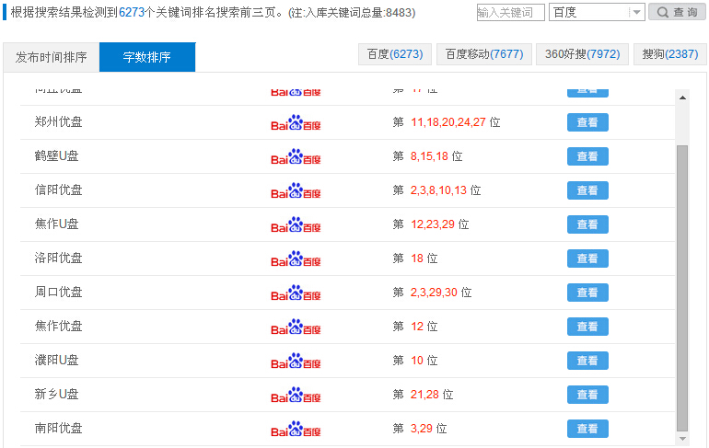Viewport: 709px width, 448px height.
Task: Select the 搜狗(2387) engine tab
Action: pyautogui.click(x=670, y=54)
